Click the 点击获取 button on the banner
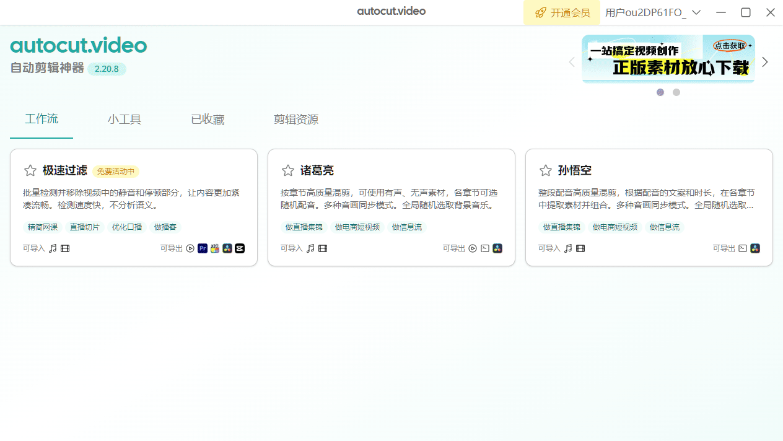Viewport: 783px width, 441px height. point(729,45)
